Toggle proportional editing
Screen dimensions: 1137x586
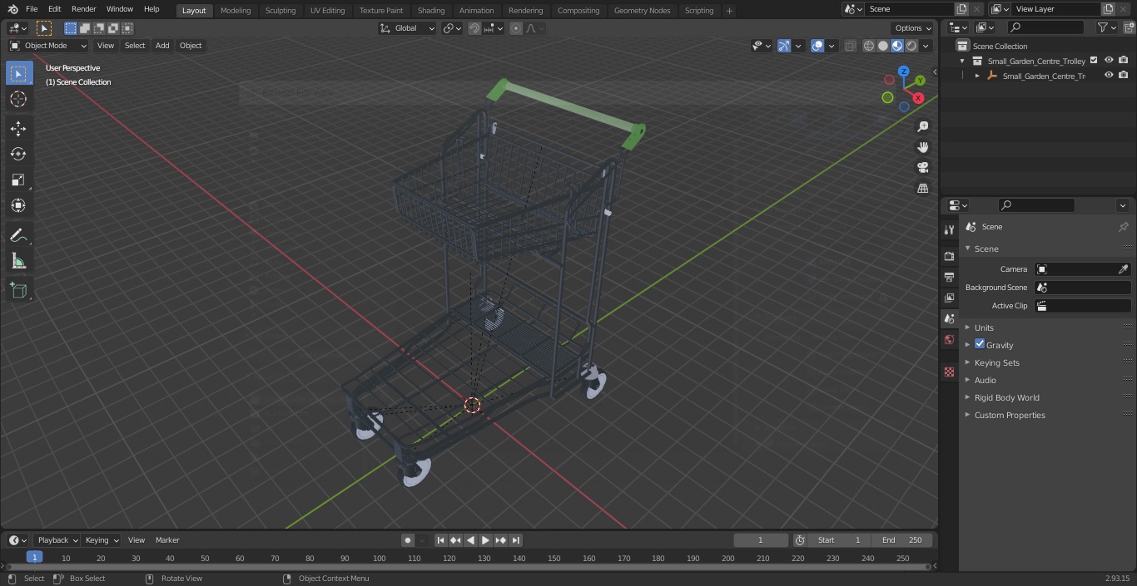(516, 28)
